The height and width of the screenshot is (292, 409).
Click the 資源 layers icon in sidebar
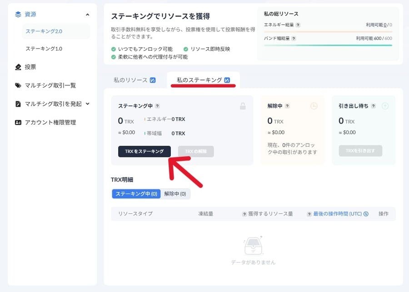point(18,15)
